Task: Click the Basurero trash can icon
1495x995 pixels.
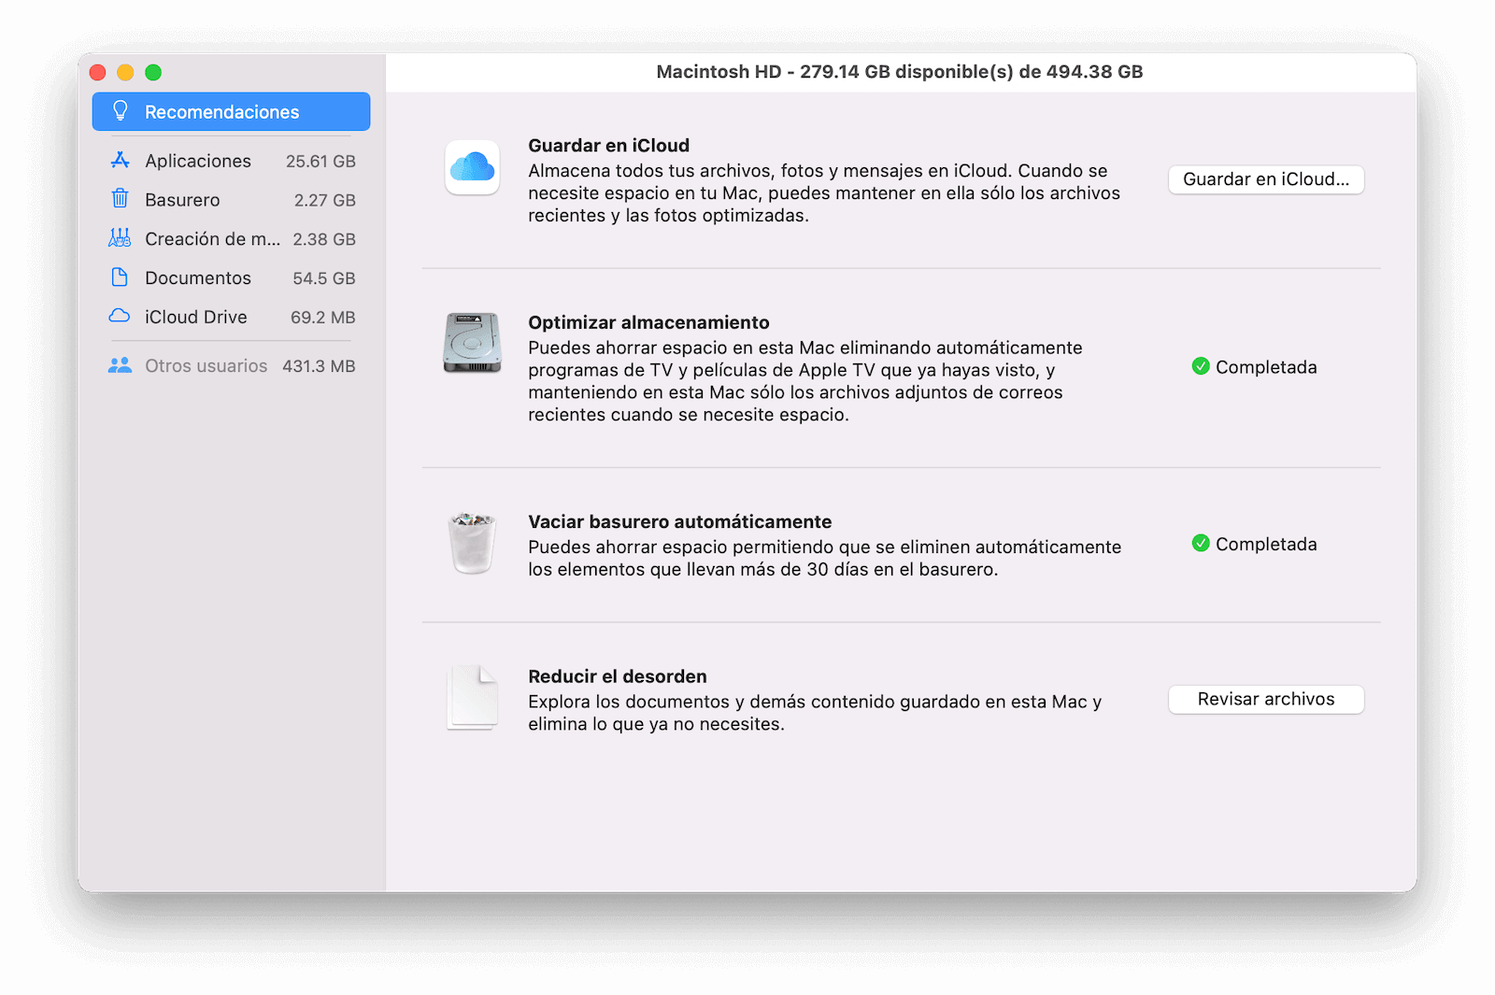Action: pos(120,199)
